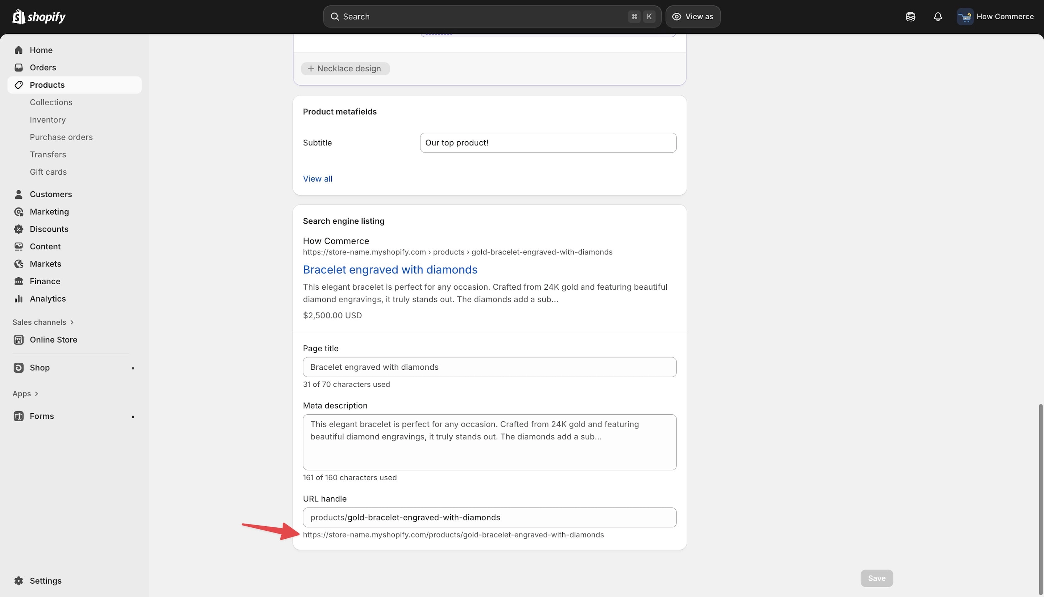Open Discounts in sidebar
This screenshot has height=597, width=1044.
(74, 229)
